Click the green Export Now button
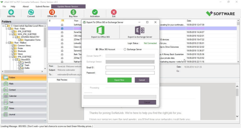 tap(119, 80)
